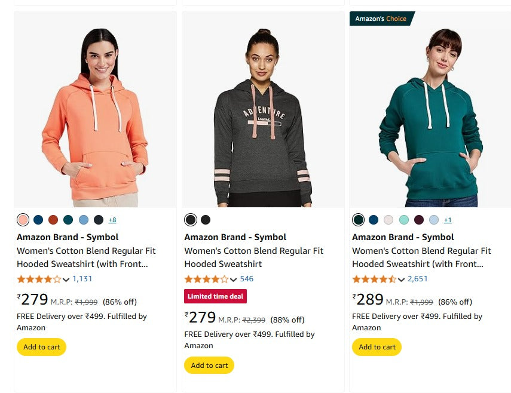Add the ADVENTURE hoodie to cart

pyautogui.click(x=209, y=366)
